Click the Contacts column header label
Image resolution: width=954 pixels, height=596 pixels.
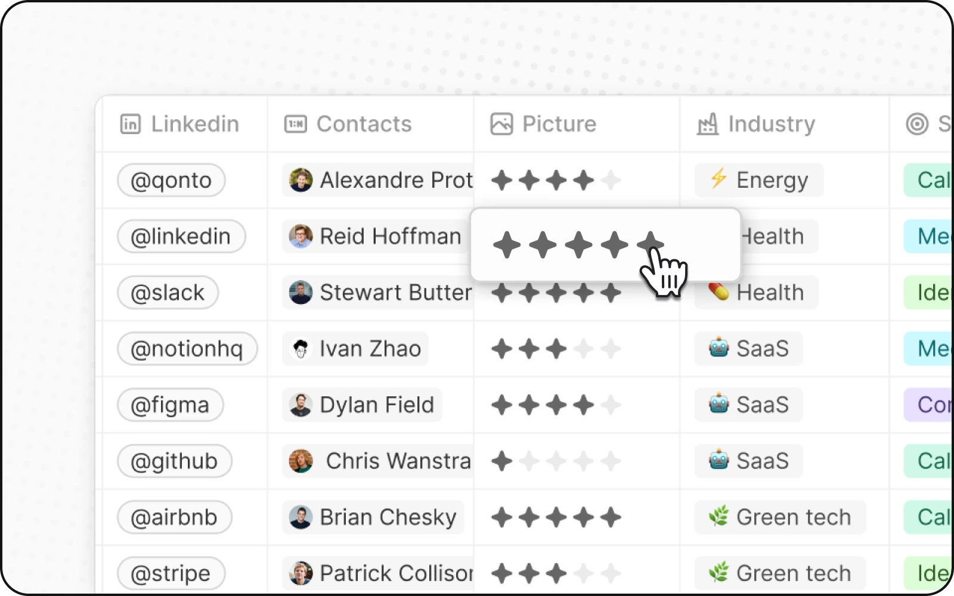point(364,124)
